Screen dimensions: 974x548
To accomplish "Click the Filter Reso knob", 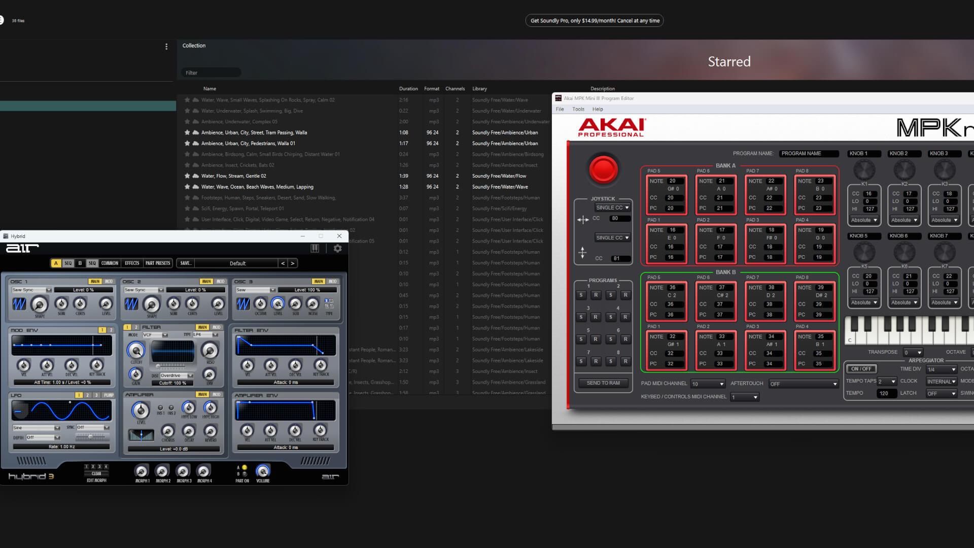I will tap(210, 350).
